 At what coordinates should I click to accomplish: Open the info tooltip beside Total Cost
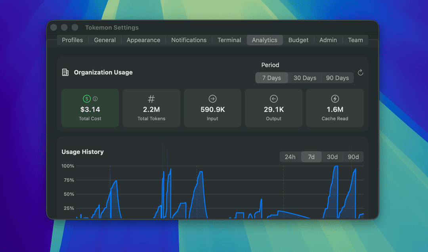point(95,99)
